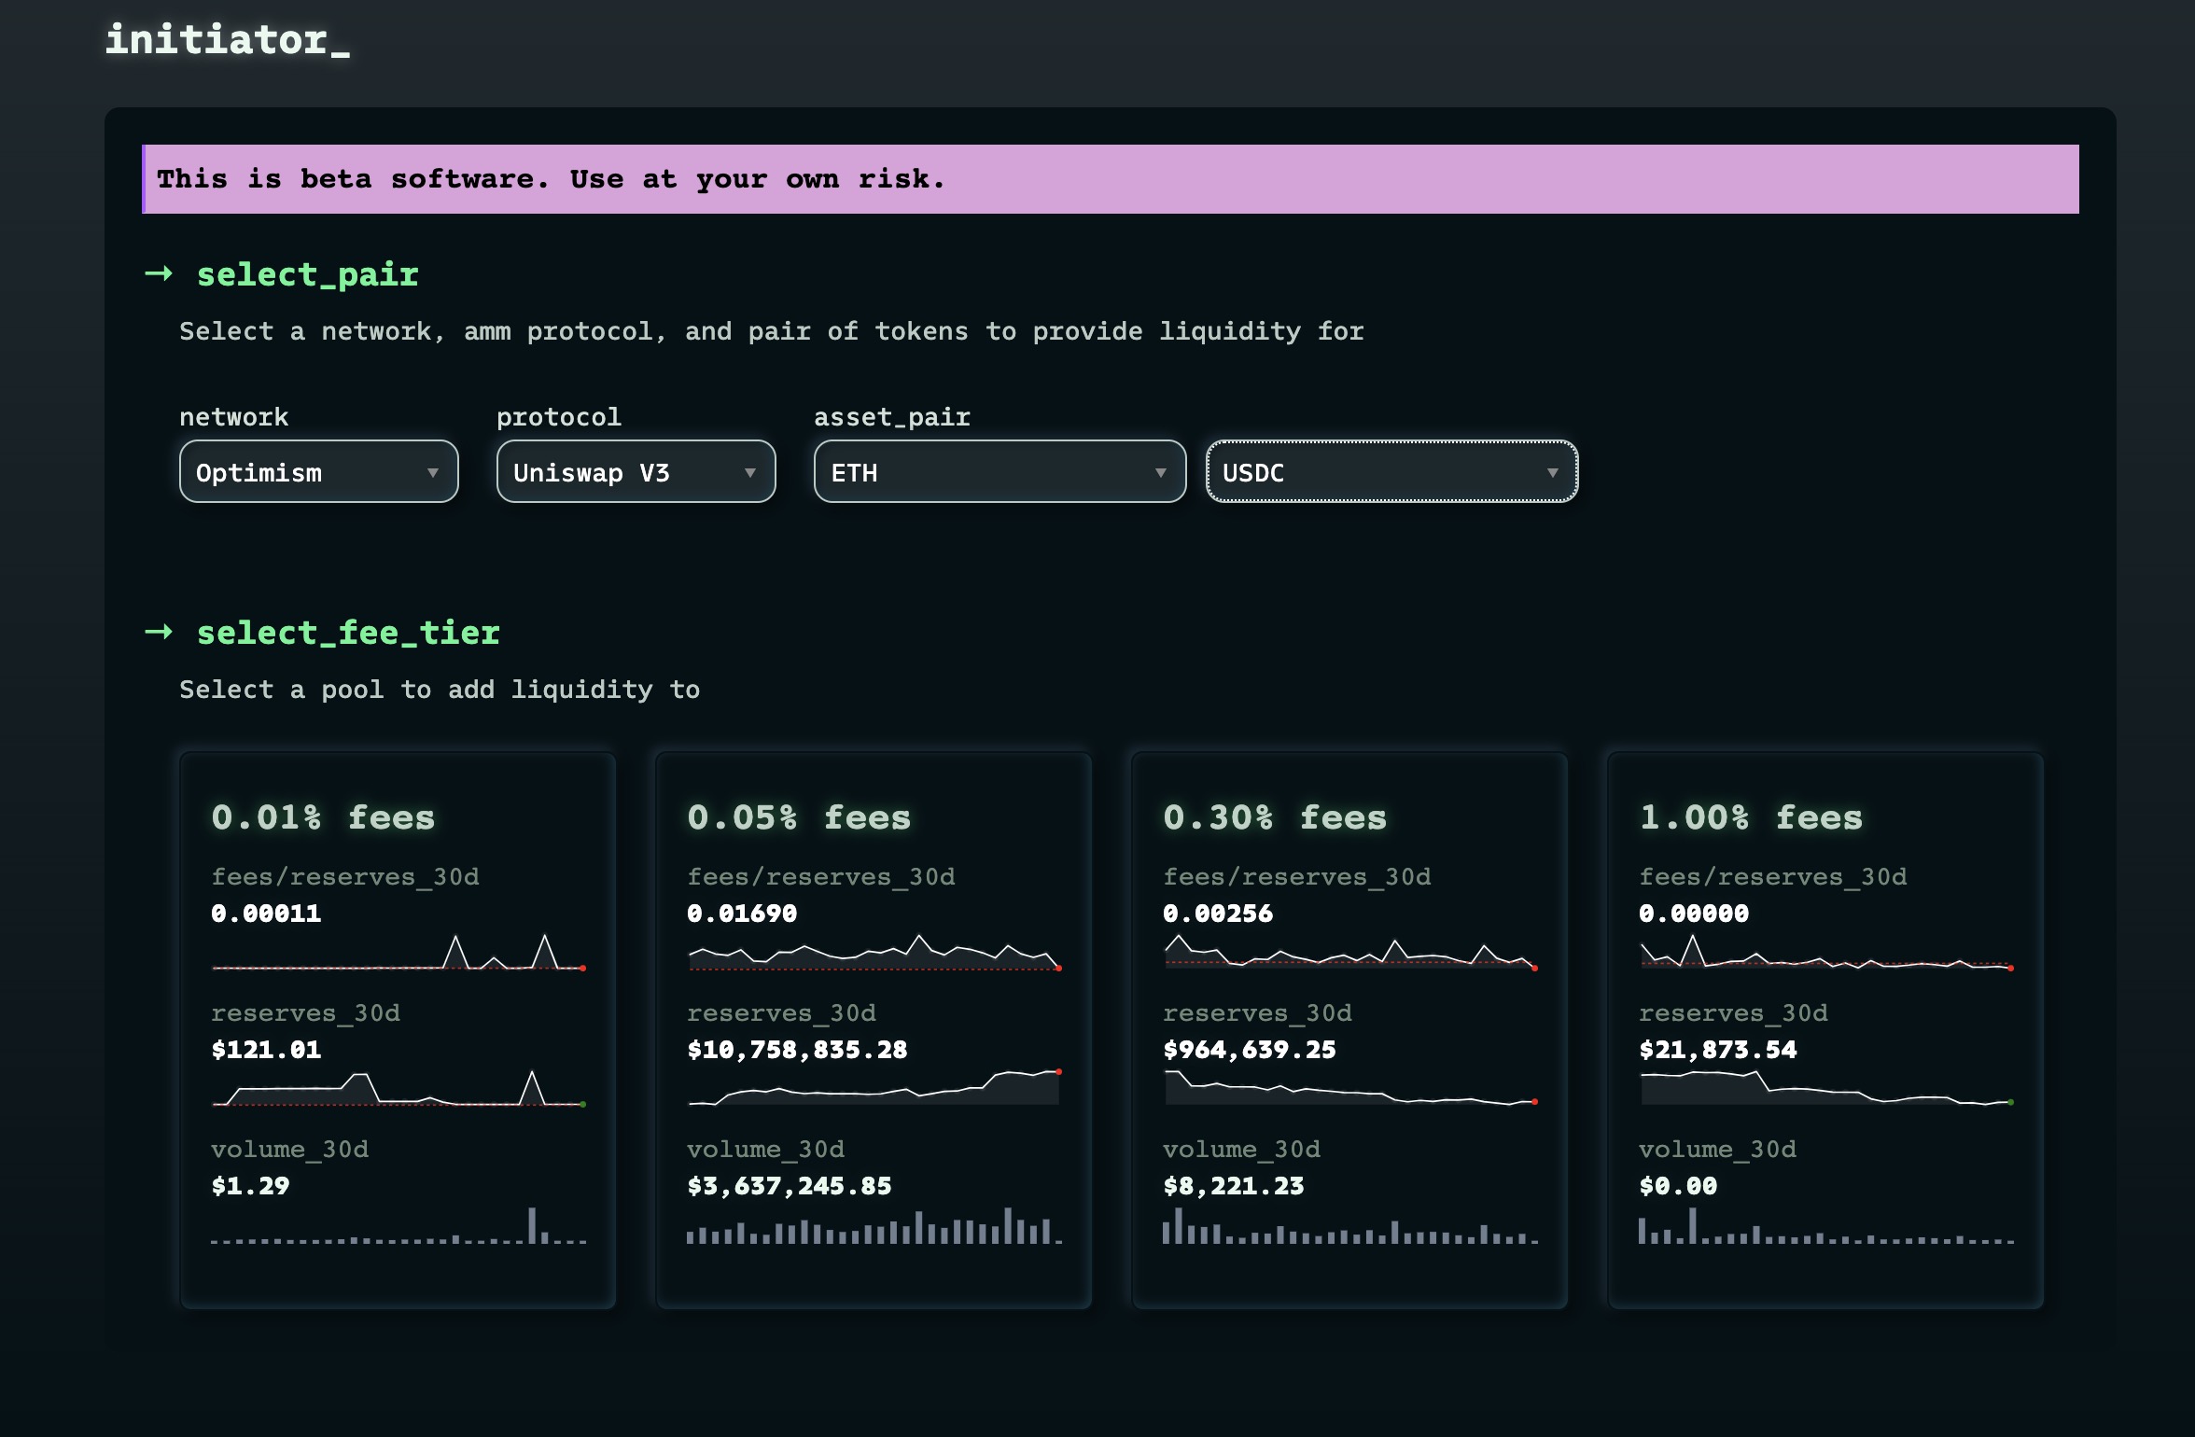
Task: Click 'Select a pool to add liquidity to' text
Action: click(x=440, y=690)
